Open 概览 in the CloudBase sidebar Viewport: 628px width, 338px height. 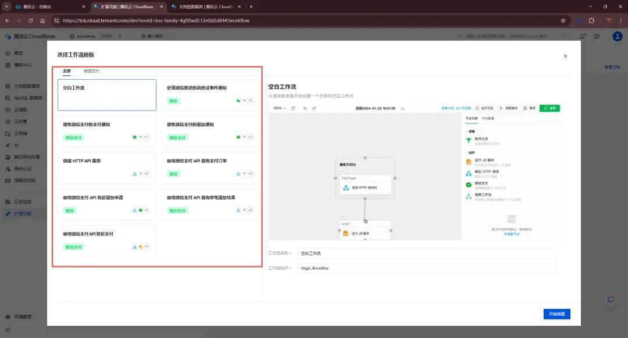(x=19, y=53)
